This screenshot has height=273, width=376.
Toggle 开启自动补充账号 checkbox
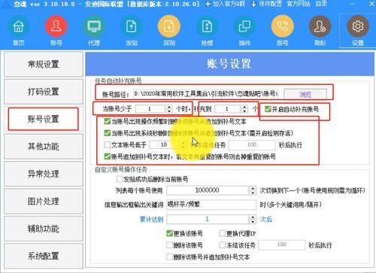point(268,109)
